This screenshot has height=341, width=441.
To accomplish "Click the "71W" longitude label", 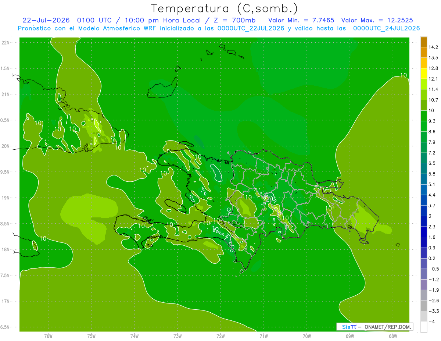I will click(x=263, y=336).
